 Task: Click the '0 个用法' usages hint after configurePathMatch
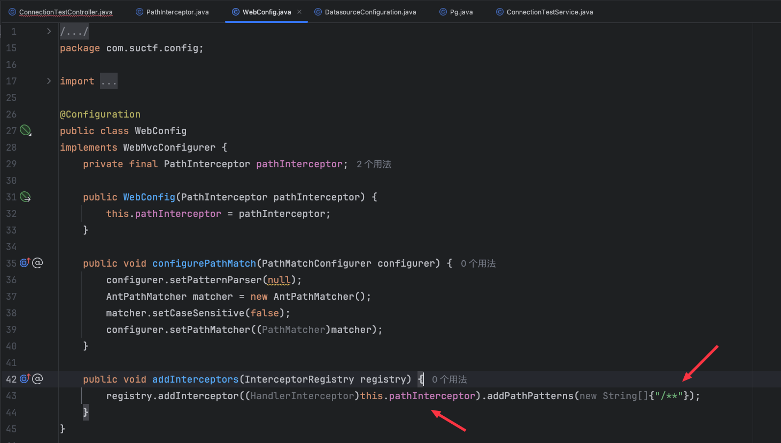click(478, 263)
